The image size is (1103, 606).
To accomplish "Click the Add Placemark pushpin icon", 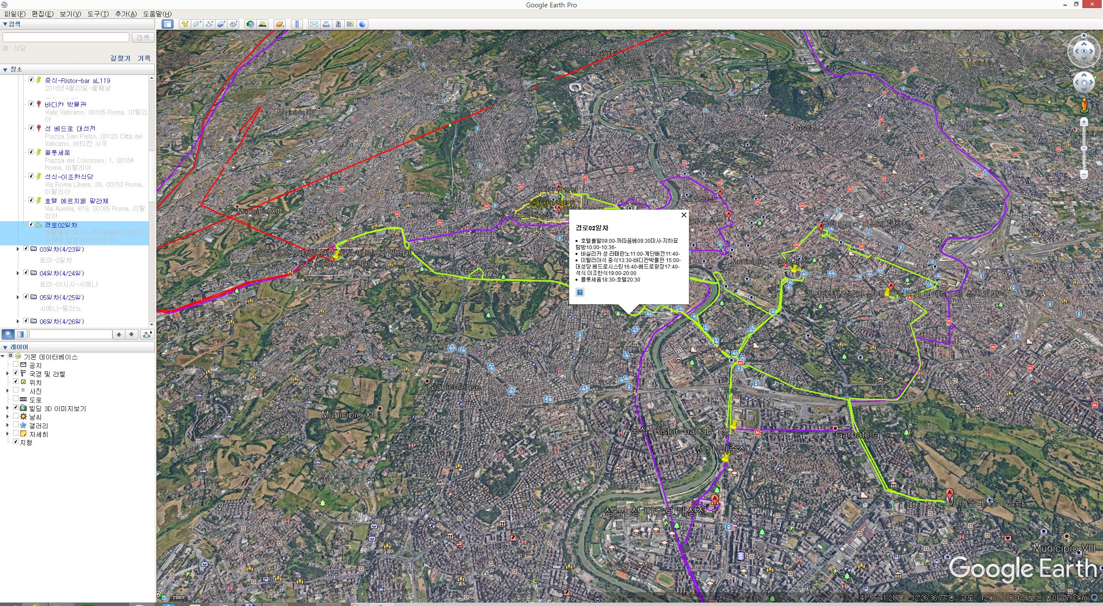I will [185, 24].
